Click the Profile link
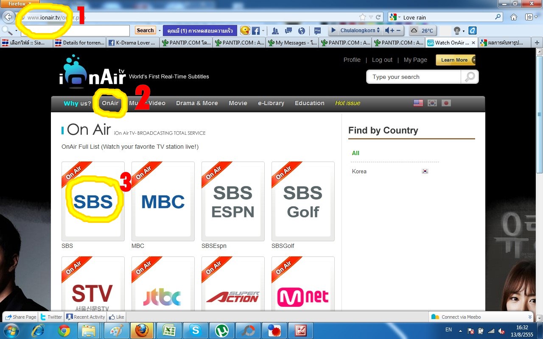This screenshot has width=543, height=339. pyautogui.click(x=352, y=60)
